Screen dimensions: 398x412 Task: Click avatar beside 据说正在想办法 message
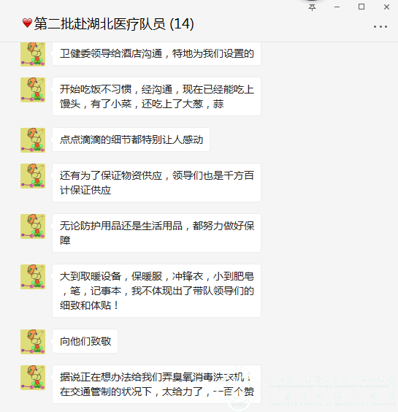pyautogui.click(x=33, y=378)
